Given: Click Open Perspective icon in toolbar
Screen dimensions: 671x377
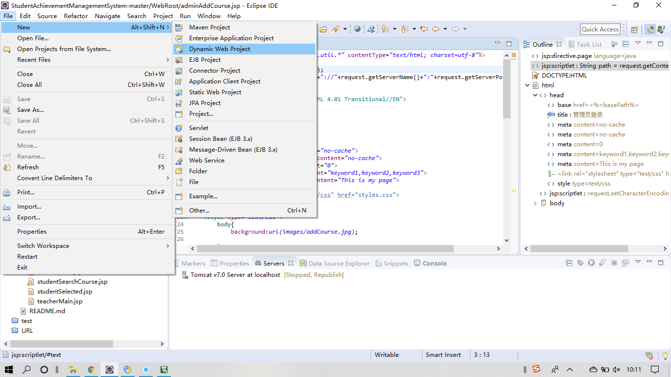Looking at the screenshot, I should pos(634,29).
